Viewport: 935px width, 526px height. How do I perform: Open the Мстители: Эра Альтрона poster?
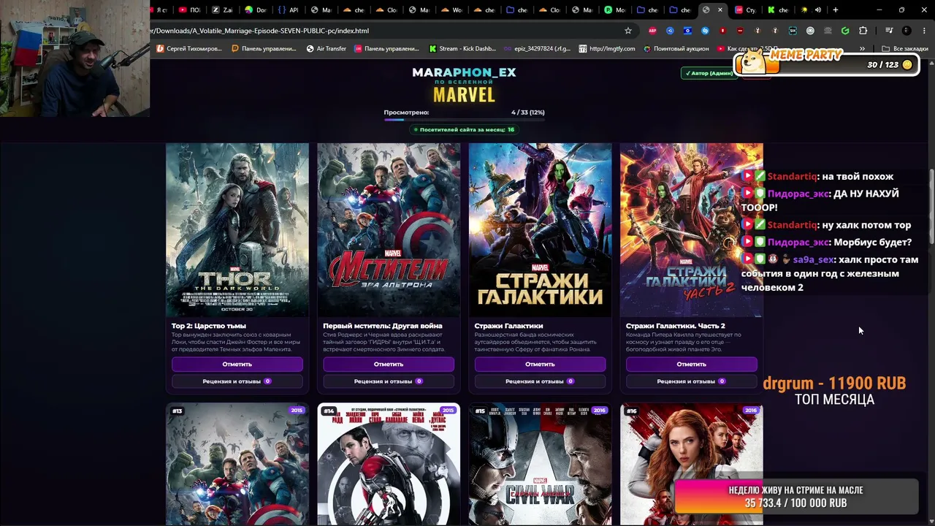click(x=389, y=229)
